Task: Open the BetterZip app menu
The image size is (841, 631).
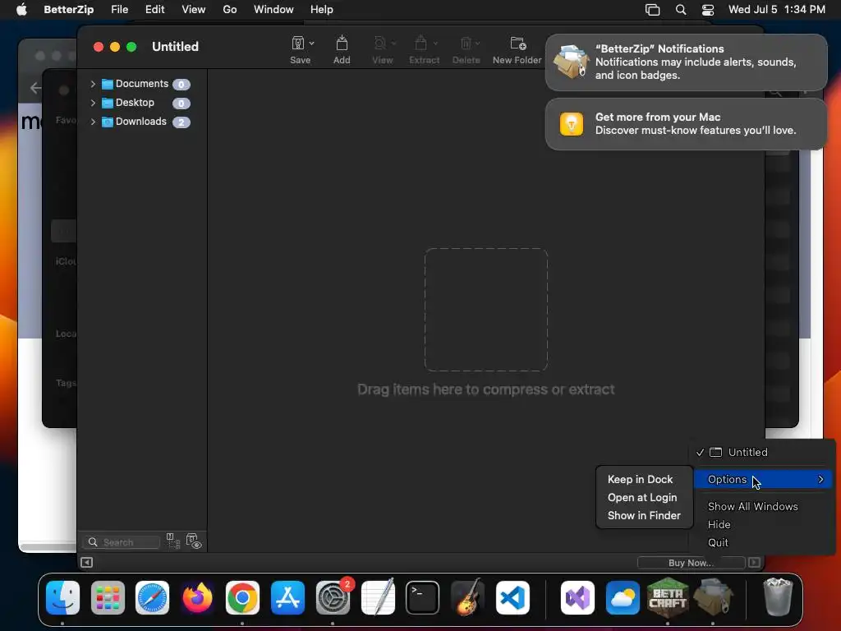Action: [69, 10]
